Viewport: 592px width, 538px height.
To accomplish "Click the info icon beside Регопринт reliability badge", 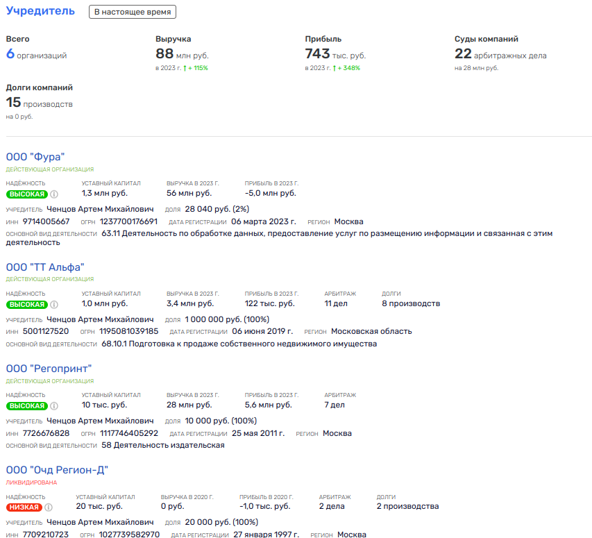I will (54, 405).
